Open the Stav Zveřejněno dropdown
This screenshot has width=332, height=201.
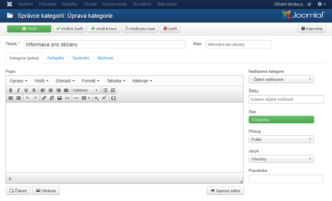coord(281,120)
